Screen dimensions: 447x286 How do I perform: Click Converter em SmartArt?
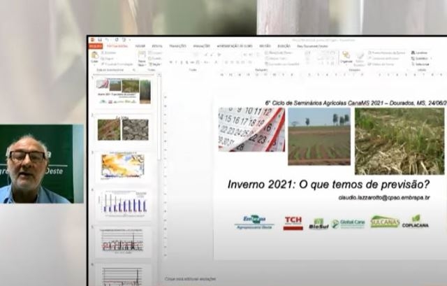point(282,64)
